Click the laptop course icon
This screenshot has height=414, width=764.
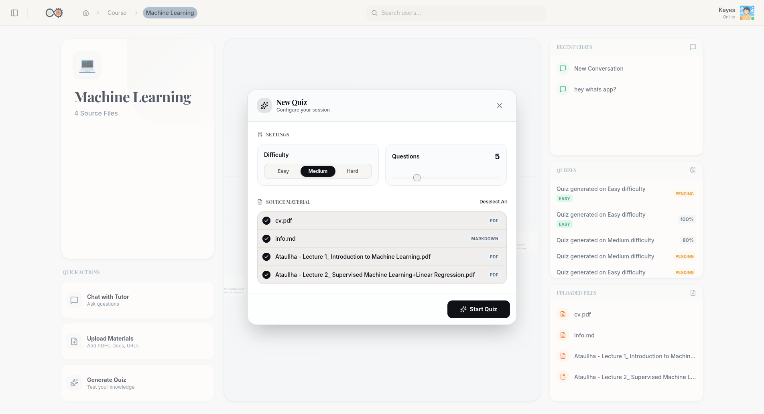coord(87,65)
